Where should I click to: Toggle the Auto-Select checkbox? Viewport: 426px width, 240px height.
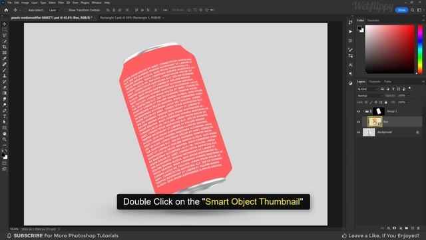(x=26, y=10)
